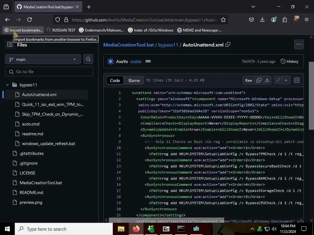The image size is (314, 235).
Task: Open the Firefox account menu
Action: click(x=274, y=19)
